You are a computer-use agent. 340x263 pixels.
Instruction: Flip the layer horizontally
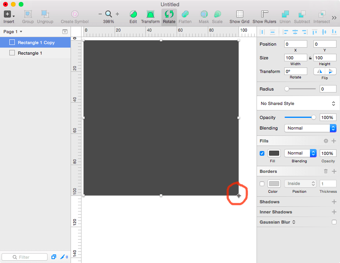pyautogui.click(x=319, y=71)
